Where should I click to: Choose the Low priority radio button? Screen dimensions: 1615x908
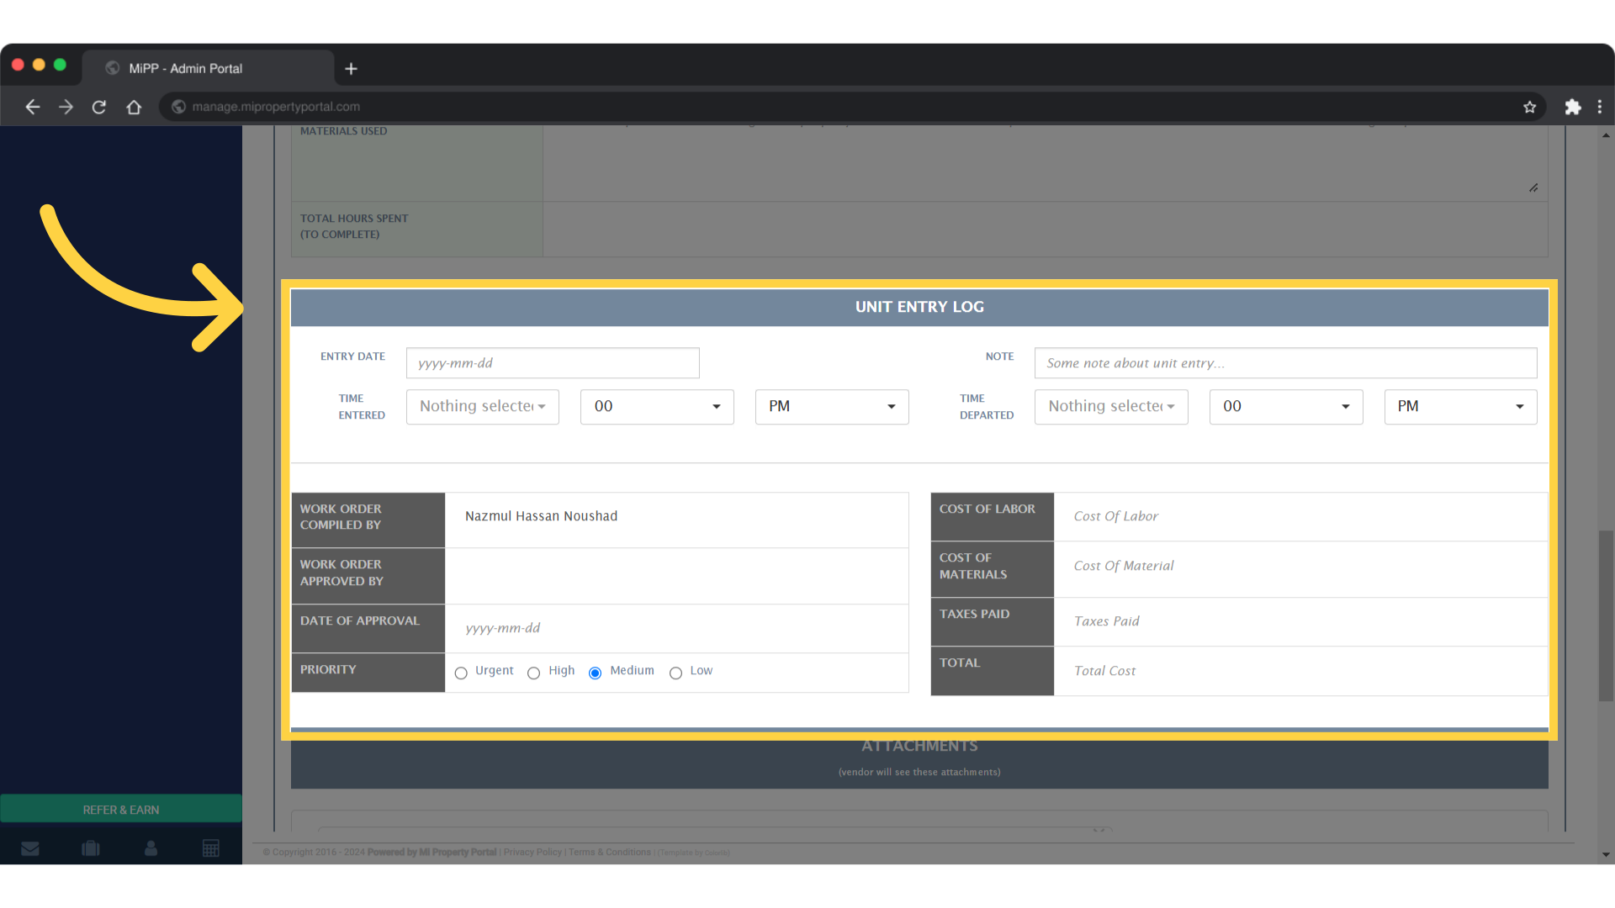tap(675, 673)
